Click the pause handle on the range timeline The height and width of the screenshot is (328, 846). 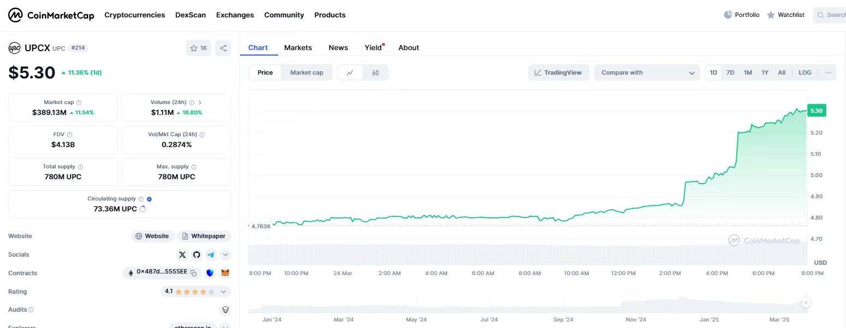coord(806,302)
